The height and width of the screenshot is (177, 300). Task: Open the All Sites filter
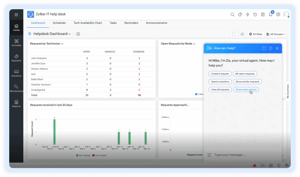[256, 34]
